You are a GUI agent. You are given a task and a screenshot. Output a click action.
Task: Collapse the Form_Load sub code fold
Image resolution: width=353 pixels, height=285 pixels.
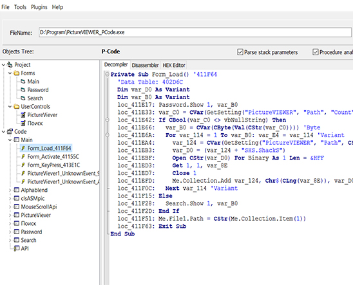pos(108,75)
